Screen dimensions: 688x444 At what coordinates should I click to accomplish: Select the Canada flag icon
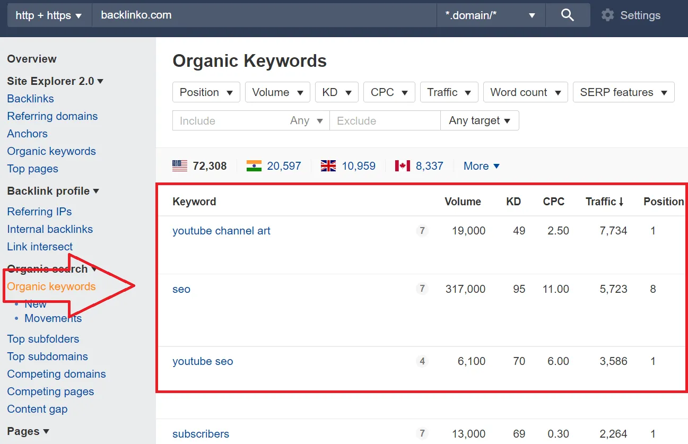[x=403, y=166]
